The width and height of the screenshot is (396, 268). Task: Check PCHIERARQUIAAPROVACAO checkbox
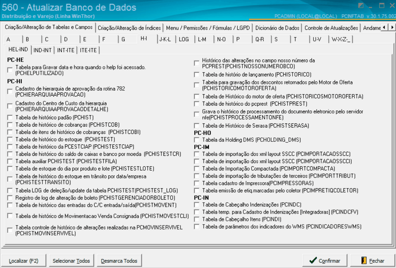coord(10,92)
